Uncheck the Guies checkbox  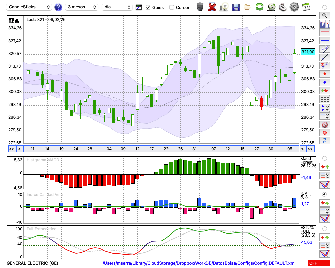(x=148, y=7)
